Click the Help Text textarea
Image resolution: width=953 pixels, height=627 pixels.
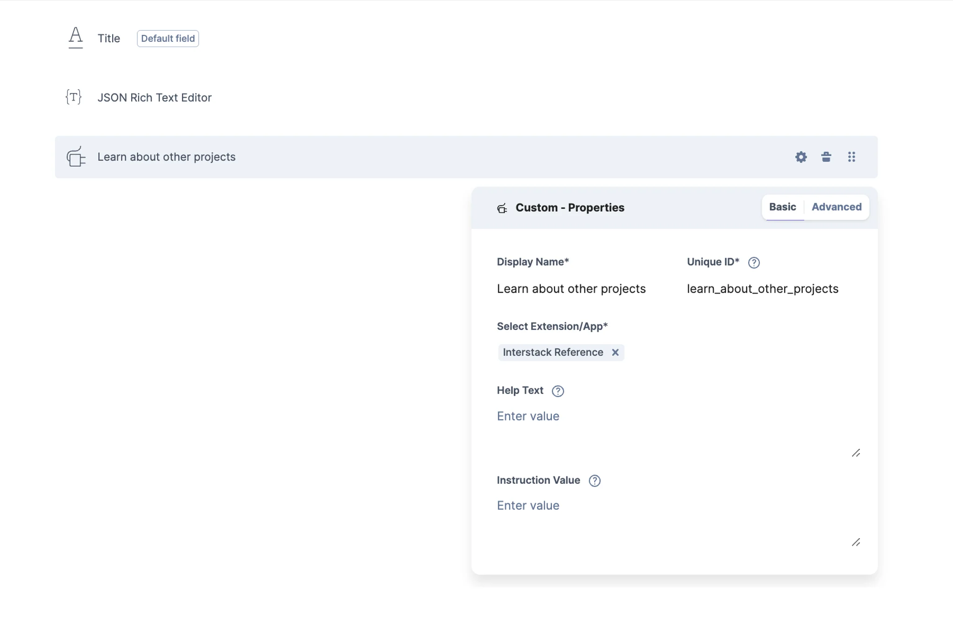click(678, 432)
